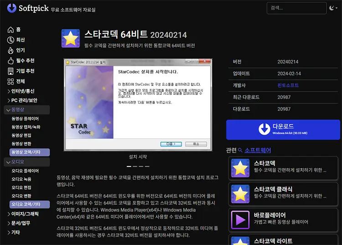Click the version value 20240214 in table

[x=288, y=62]
